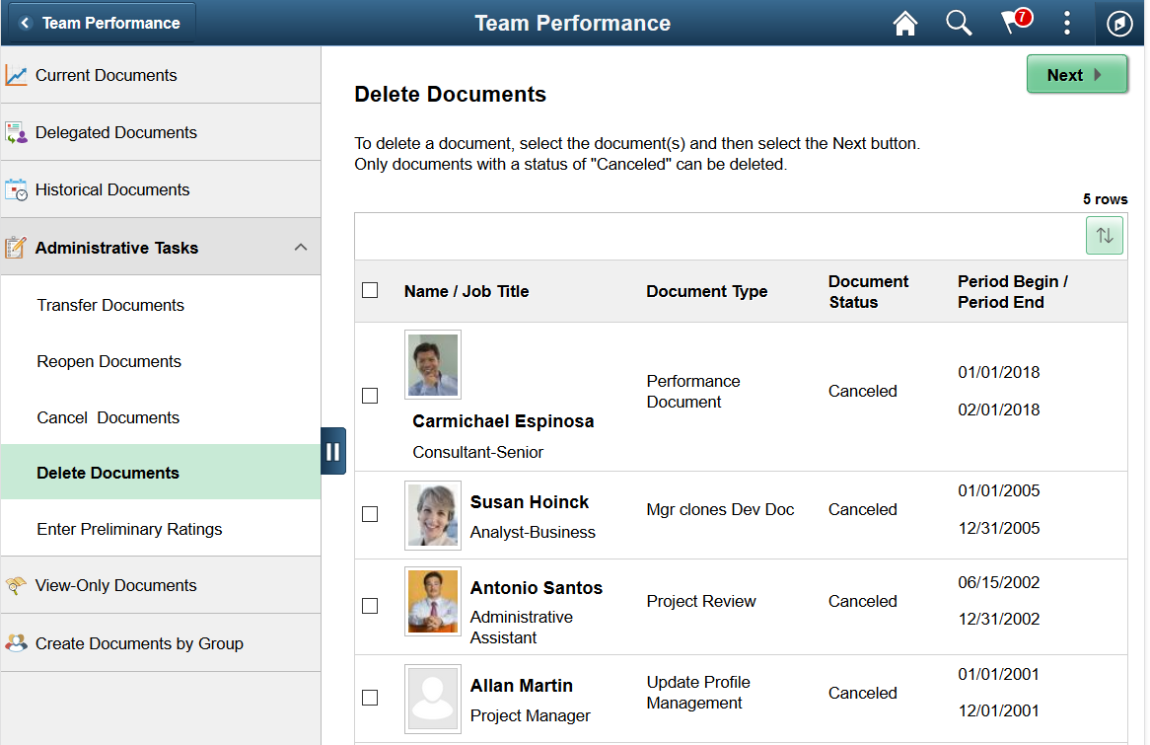This screenshot has height=745, width=1150.
Task: Select Allan Martin's document checkbox
Action: tap(371, 698)
